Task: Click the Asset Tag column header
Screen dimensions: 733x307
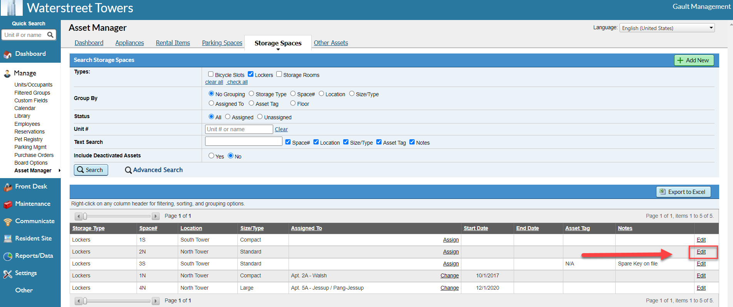Action: tap(577, 228)
